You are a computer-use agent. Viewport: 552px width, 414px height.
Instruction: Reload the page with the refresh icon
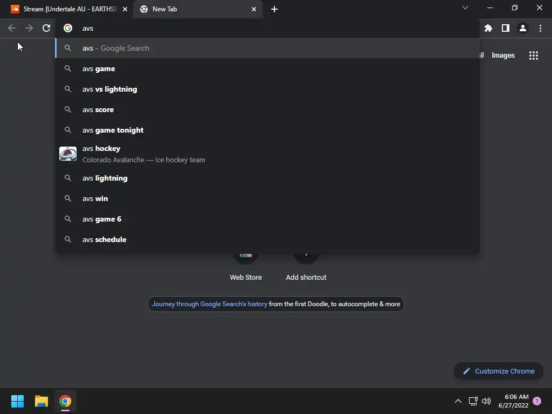coord(46,28)
